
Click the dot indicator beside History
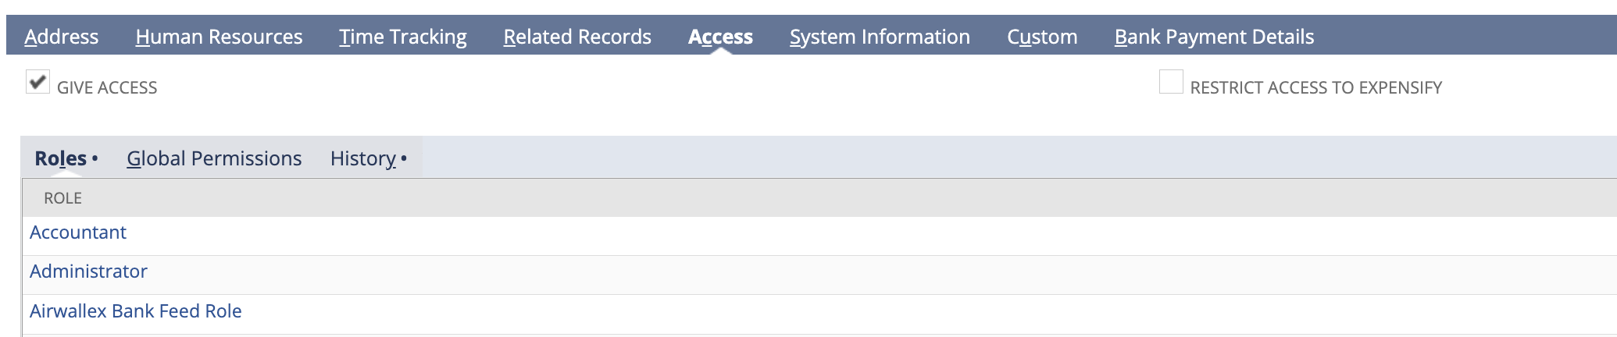pos(404,158)
